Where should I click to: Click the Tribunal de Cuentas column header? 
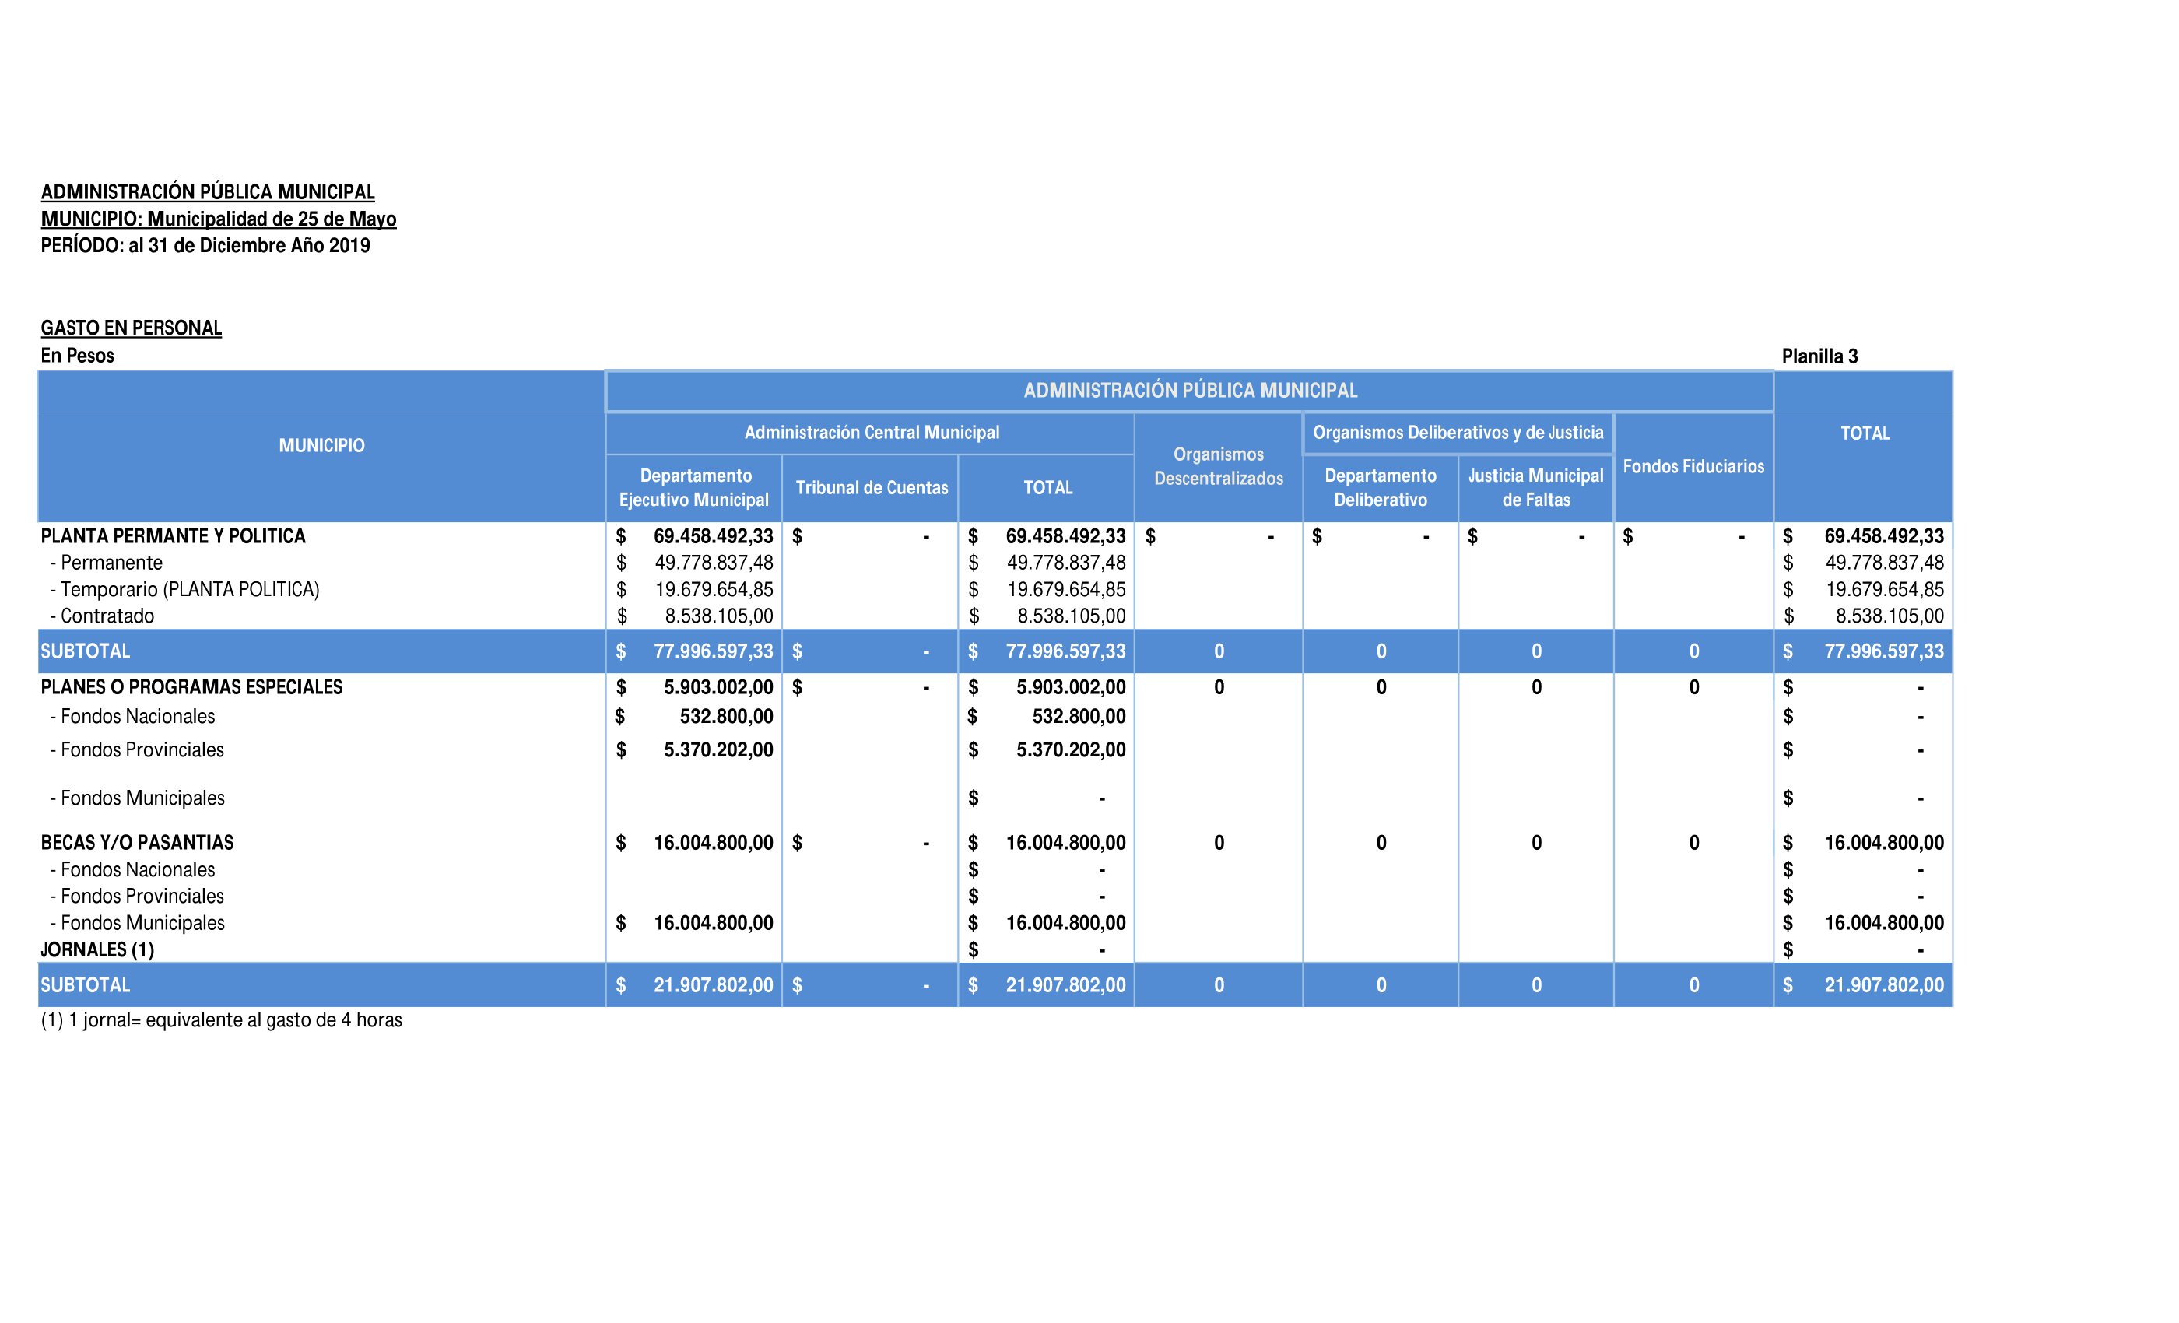point(871,487)
